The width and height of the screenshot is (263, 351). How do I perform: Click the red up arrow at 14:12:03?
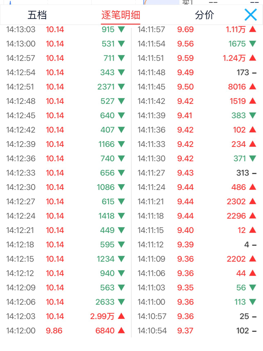point(121,316)
